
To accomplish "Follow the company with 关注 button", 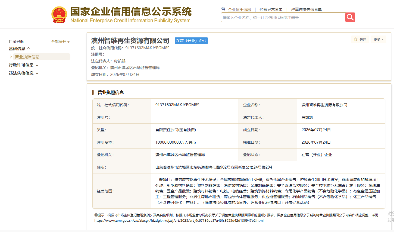I will (360, 39).
